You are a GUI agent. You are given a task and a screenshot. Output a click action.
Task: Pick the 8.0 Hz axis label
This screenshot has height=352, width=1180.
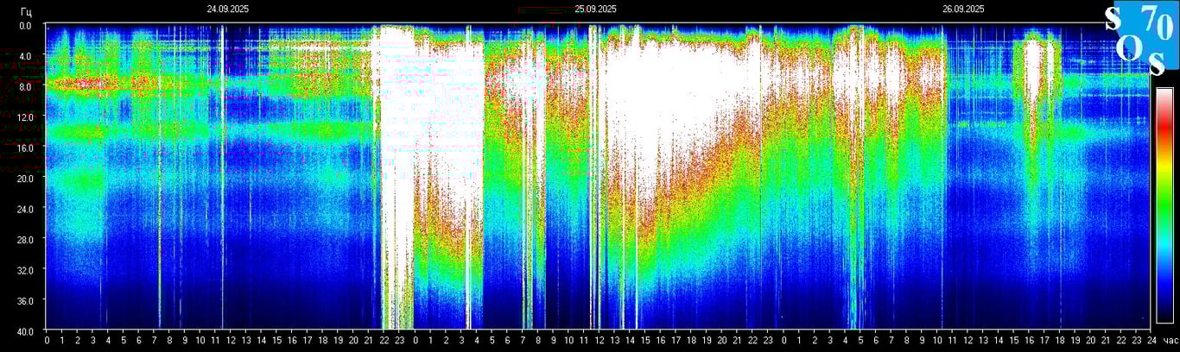click(26, 86)
